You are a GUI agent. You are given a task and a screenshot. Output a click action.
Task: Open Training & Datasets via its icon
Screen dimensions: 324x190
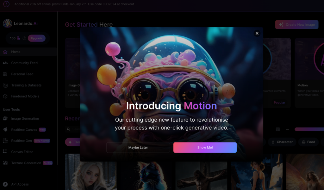pyautogui.click(x=5, y=85)
